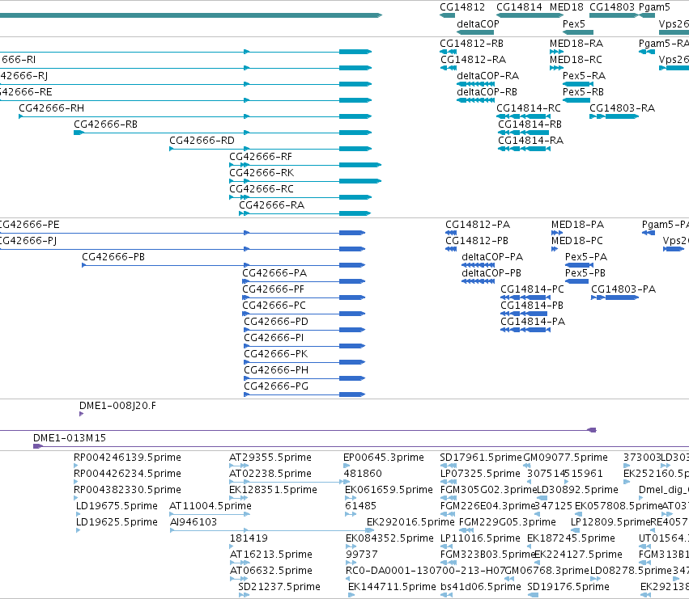Open EST SD17961.5prime
This screenshot has height=599, width=689.
[481, 458]
